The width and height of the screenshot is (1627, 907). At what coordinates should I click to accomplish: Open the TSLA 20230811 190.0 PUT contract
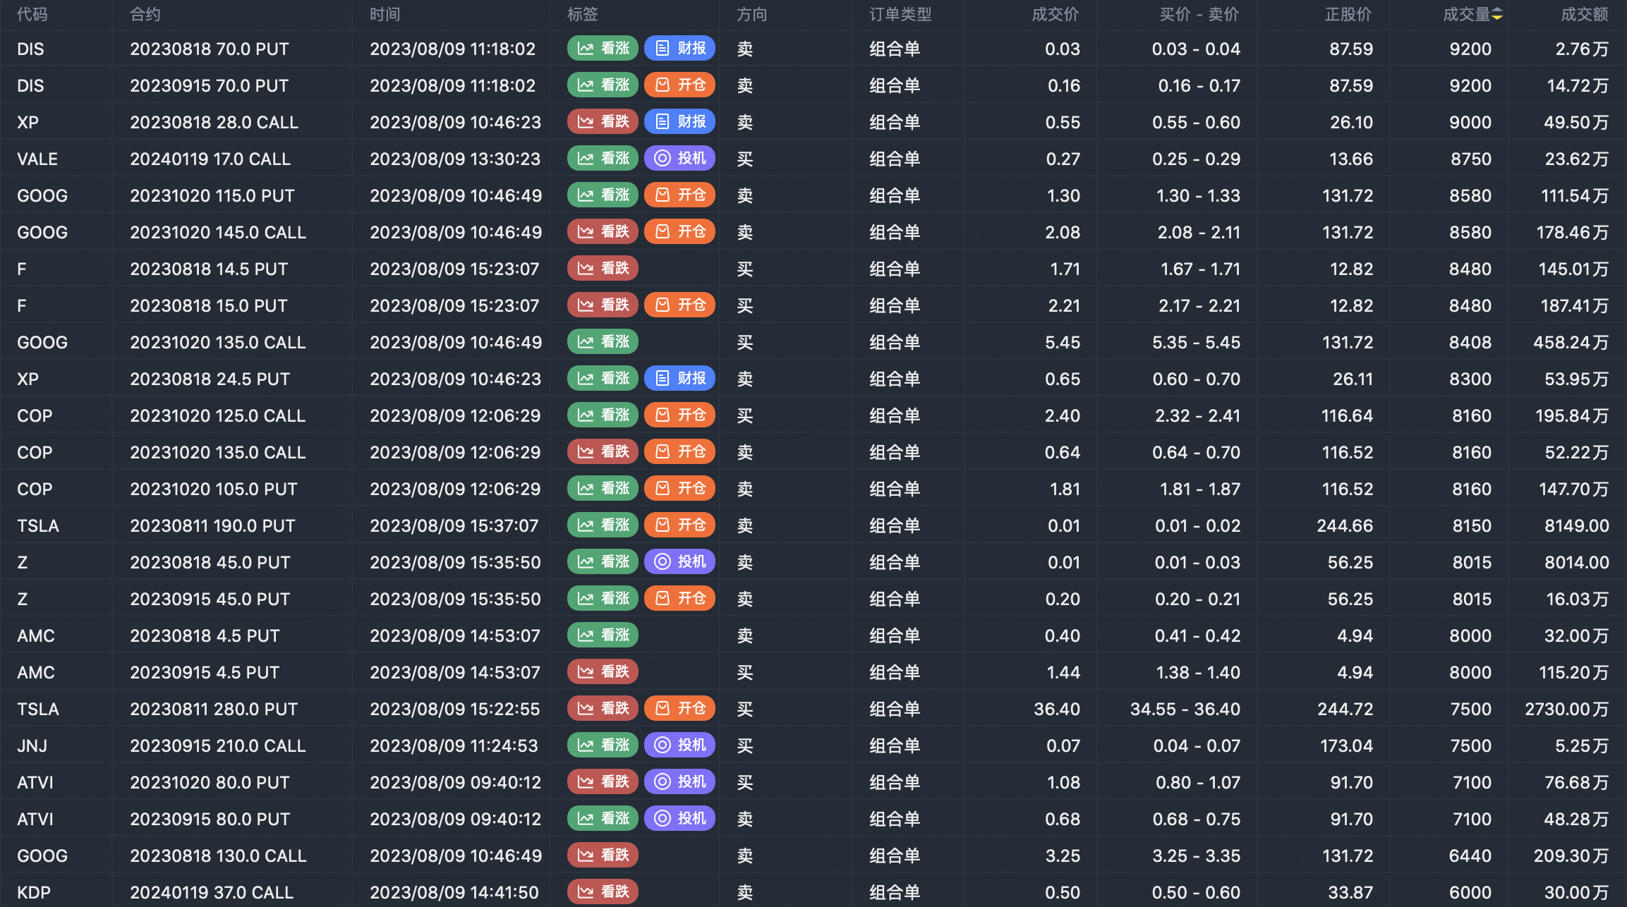212,525
